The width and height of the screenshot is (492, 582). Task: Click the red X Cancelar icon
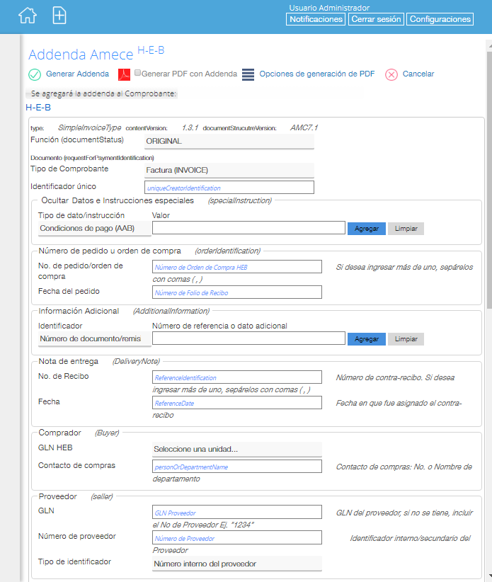coord(391,74)
